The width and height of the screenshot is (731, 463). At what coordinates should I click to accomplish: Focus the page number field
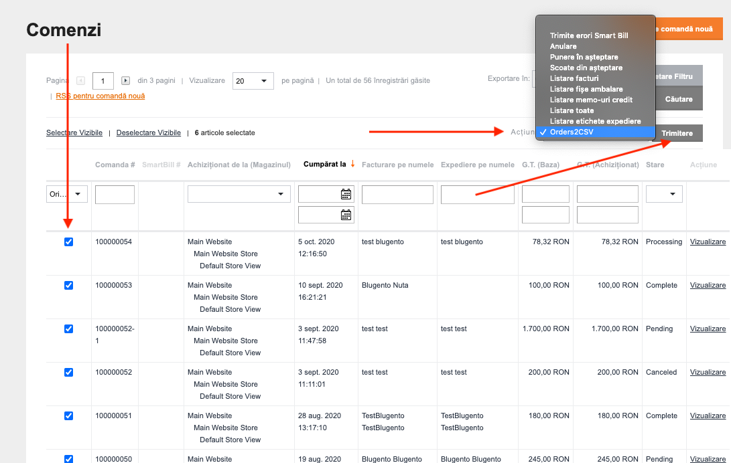pos(103,81)
